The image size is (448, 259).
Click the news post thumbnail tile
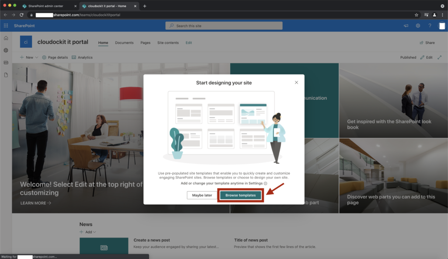(104, 245)
